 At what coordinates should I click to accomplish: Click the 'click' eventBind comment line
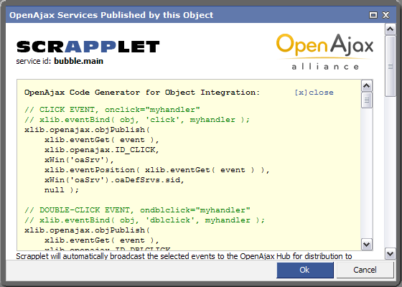click(137, 120)
